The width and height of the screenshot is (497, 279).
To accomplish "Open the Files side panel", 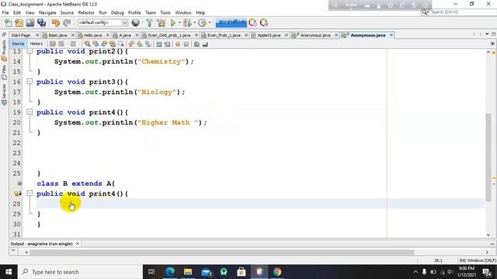I will pos(4,72).
